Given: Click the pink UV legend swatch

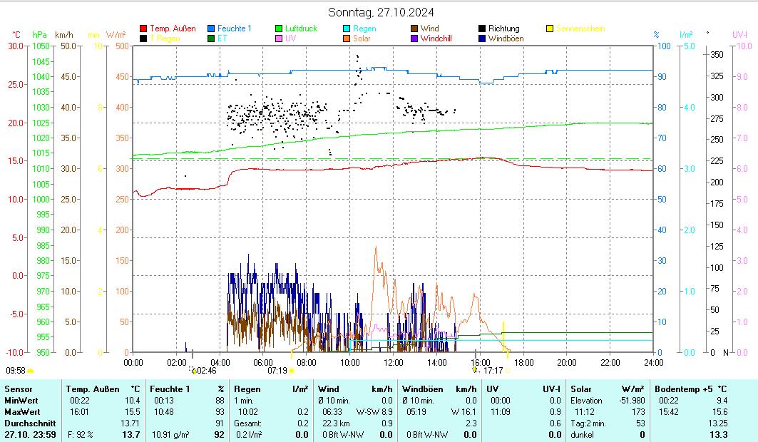Looking at the screenshot, I should click(x=279, y=38).
